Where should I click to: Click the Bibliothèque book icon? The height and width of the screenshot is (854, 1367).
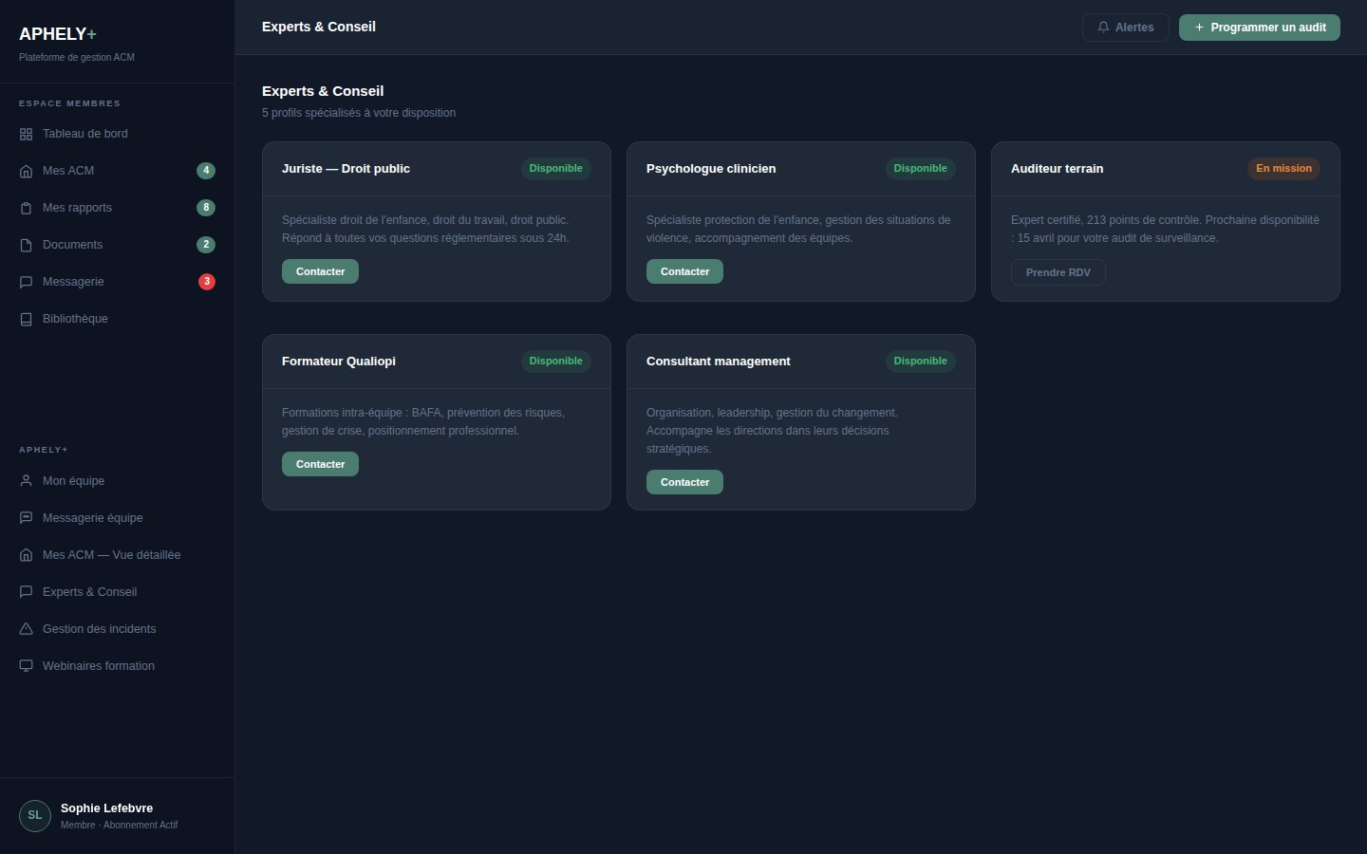tap(27, 319)
